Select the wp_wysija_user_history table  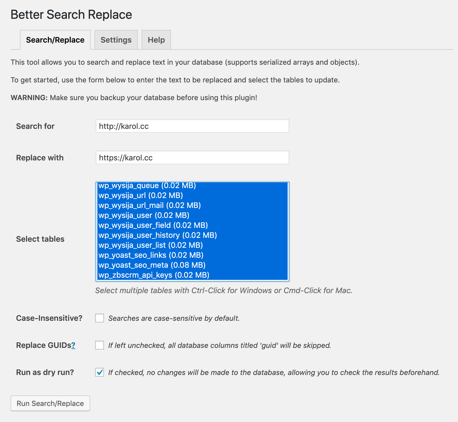[x=157, y=235]
